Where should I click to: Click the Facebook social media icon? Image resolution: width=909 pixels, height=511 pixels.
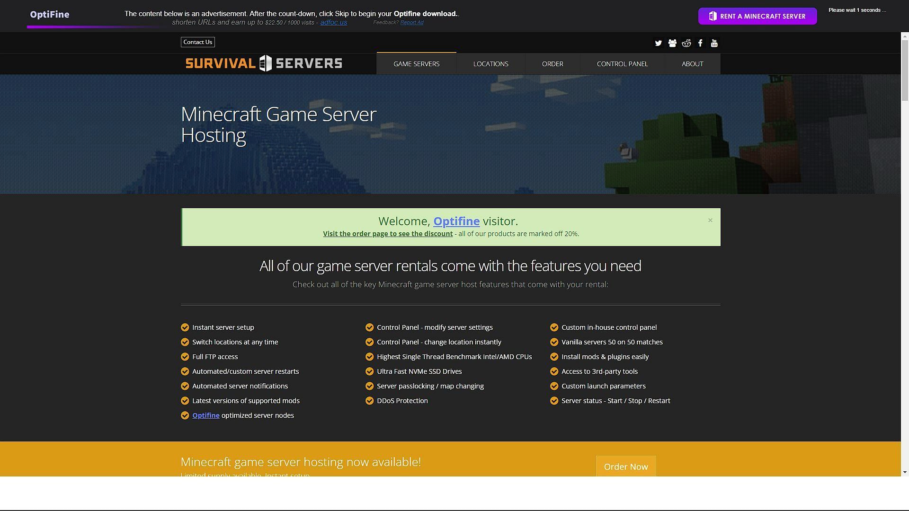pos(700,43)
